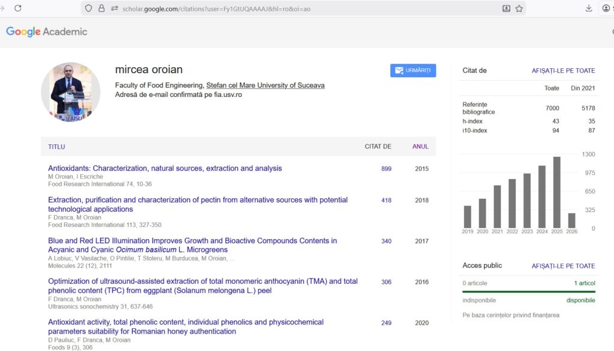Click the browser reload button
The width and height of the screenshot is (614, 351).
[18, 8]
